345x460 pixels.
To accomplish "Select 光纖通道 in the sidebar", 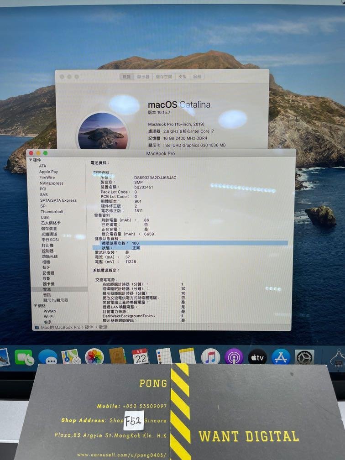I will tap(49, 234).
